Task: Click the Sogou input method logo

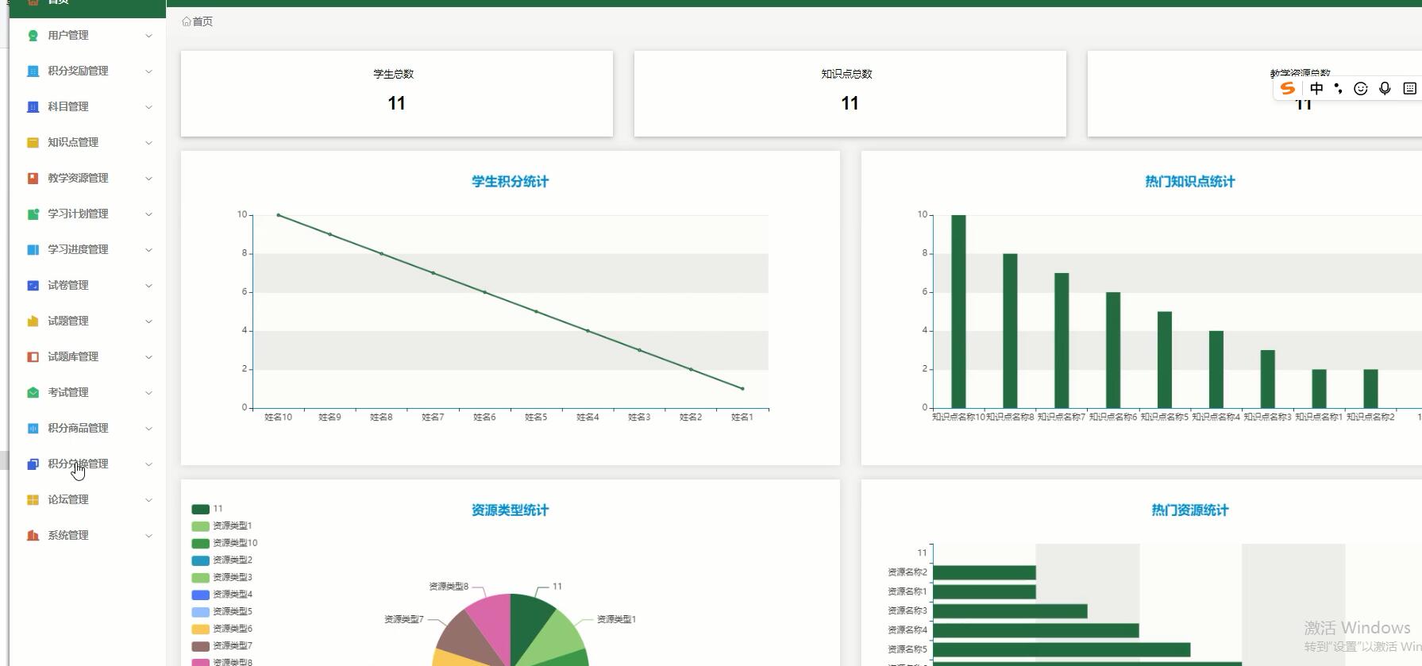Action: [x=1288, y=89]
